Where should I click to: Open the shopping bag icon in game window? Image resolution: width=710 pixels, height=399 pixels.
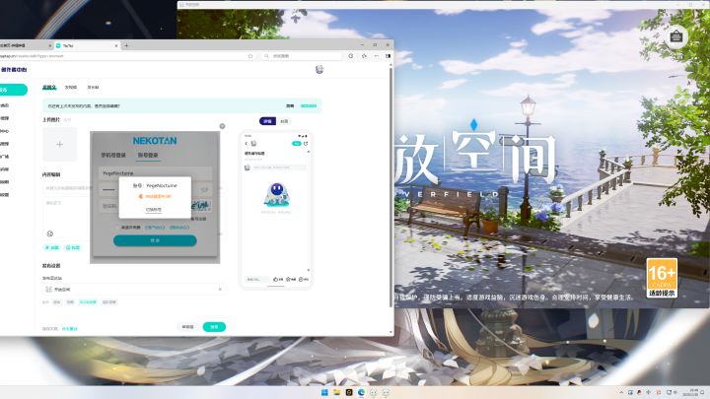[x=676, y=36]
